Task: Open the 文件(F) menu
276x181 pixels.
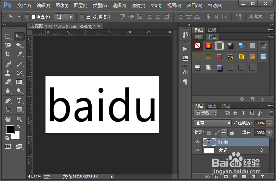Action: [x=24, y=6]
